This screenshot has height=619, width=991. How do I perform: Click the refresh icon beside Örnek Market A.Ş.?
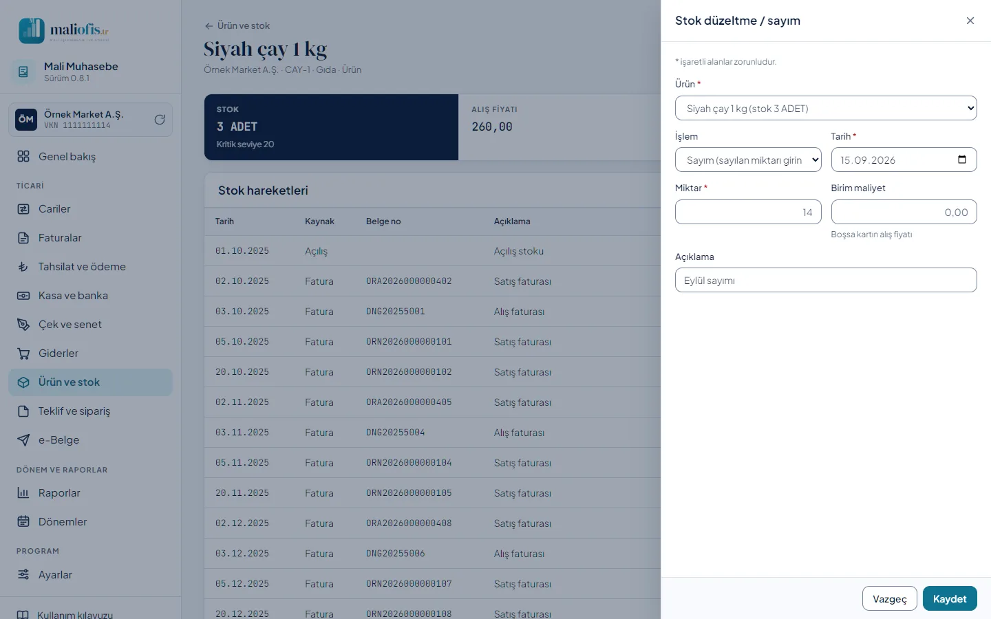point(160,120)
